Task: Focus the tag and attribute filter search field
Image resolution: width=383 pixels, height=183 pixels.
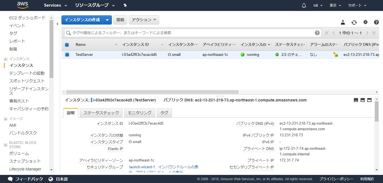Action: 191,33
